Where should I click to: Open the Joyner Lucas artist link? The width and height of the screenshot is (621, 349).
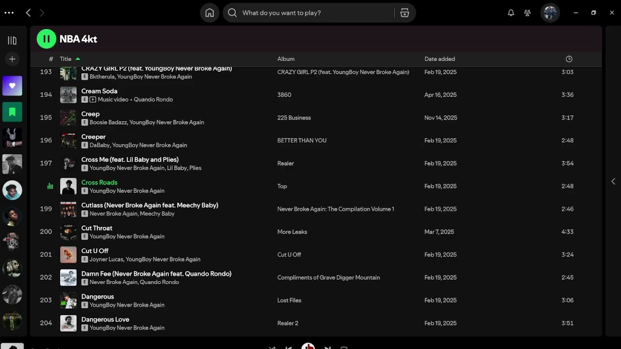[106, 259]
